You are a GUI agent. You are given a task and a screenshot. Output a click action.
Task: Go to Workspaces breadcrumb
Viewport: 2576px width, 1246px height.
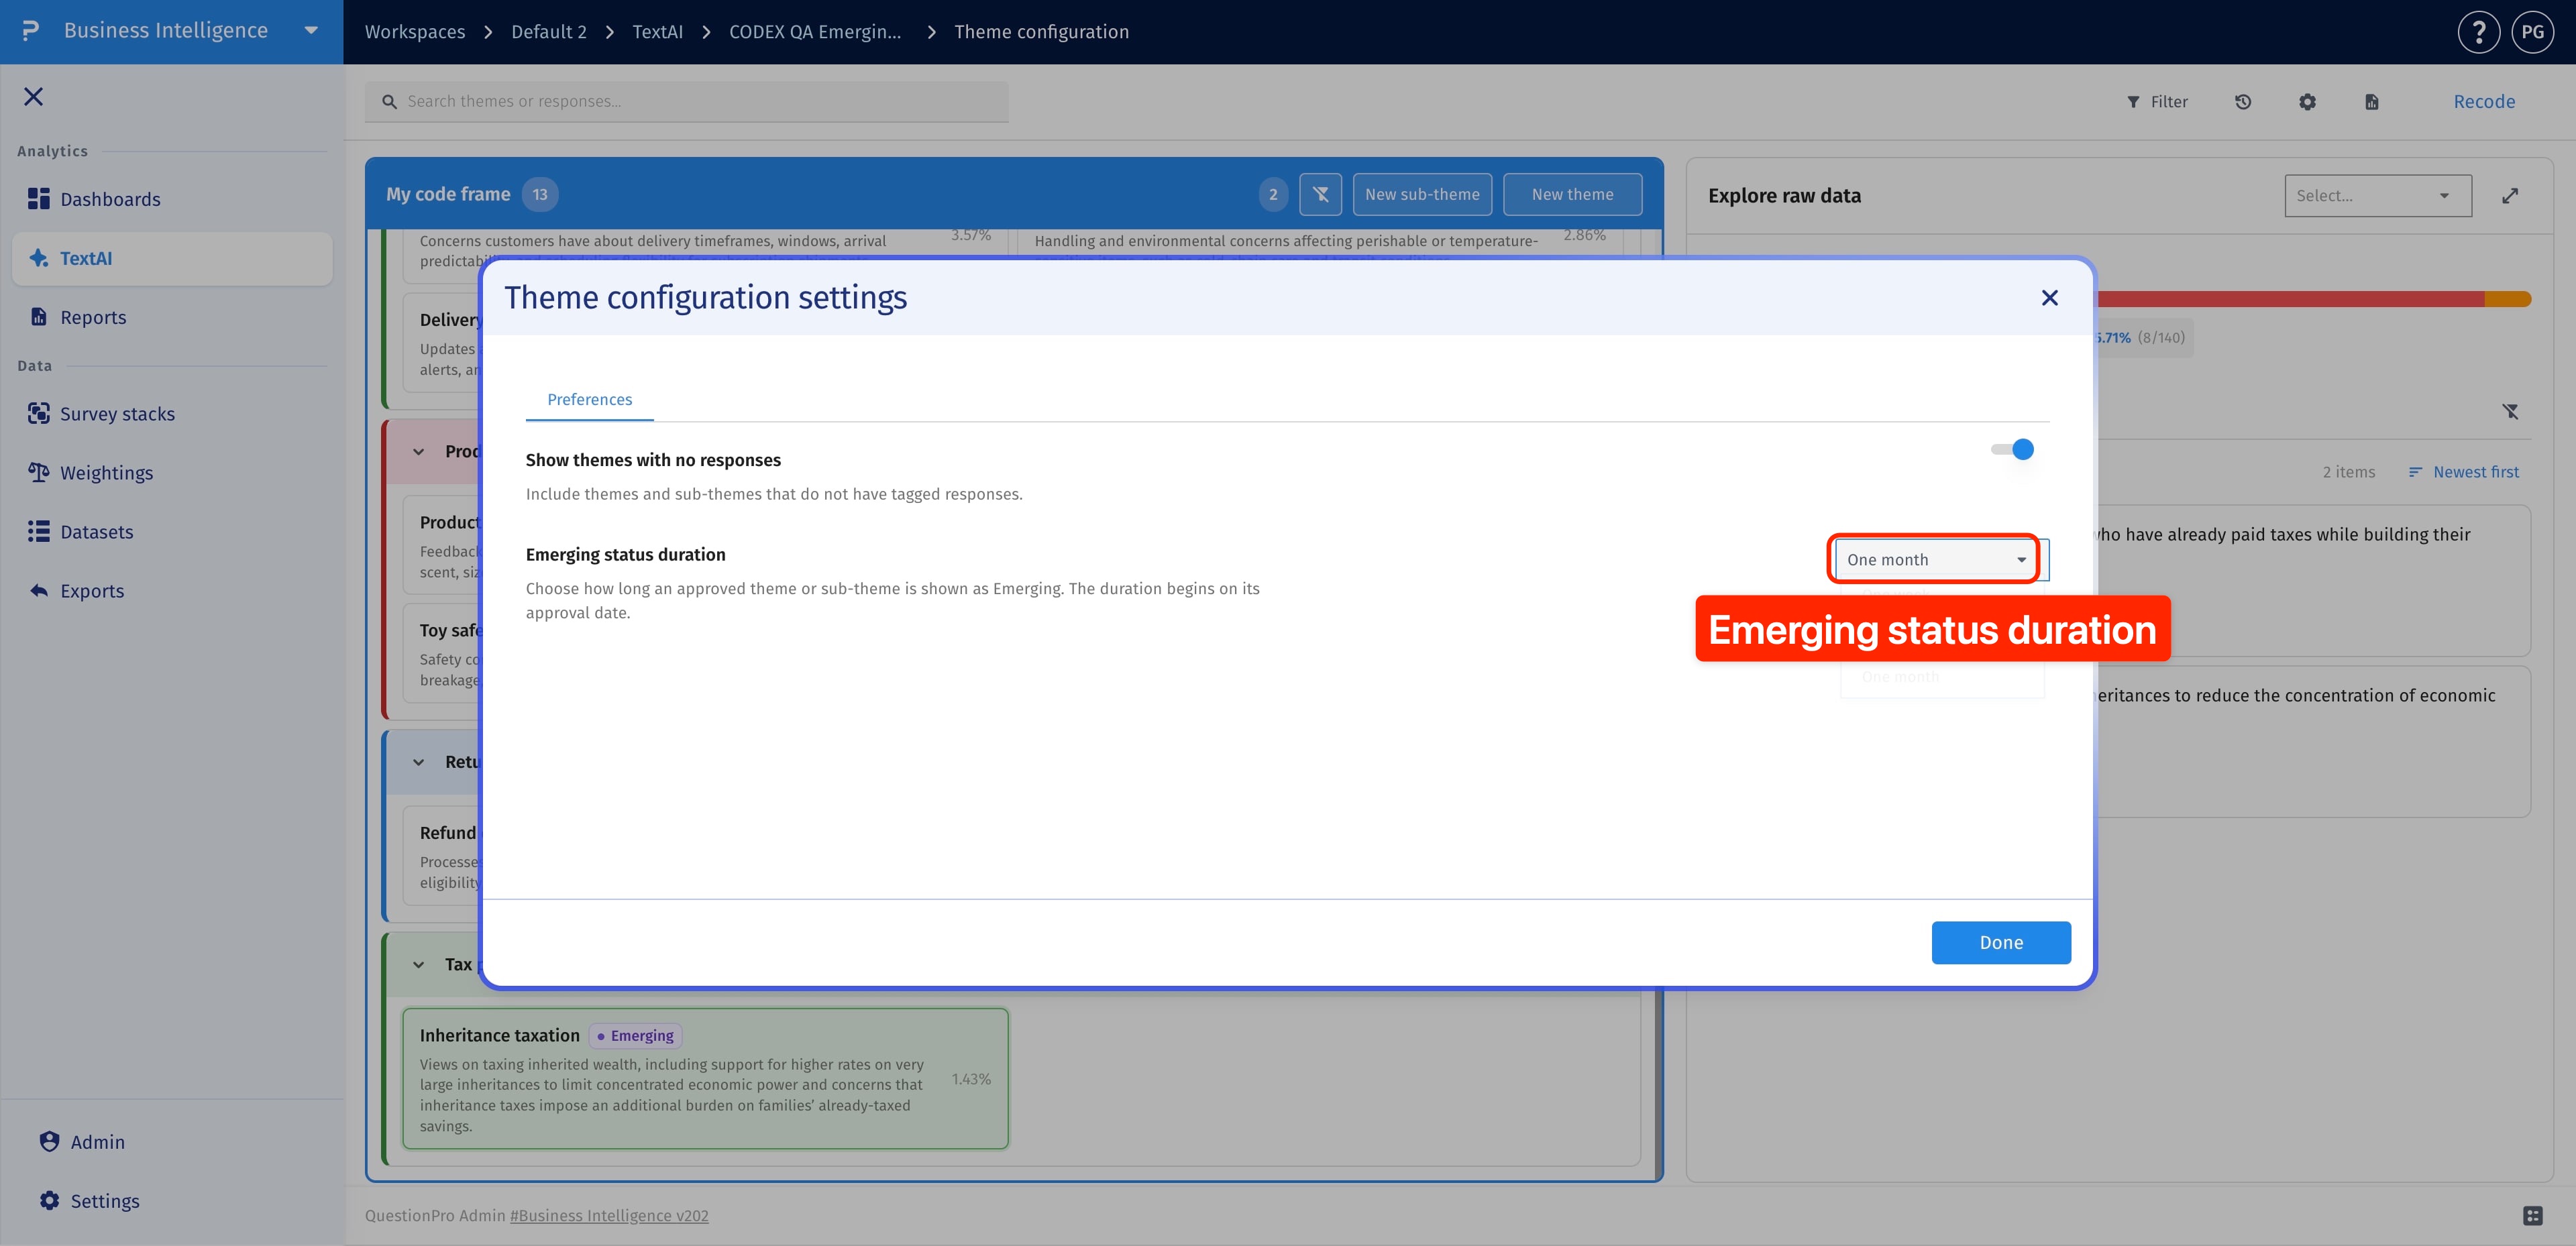pos(415,32)
